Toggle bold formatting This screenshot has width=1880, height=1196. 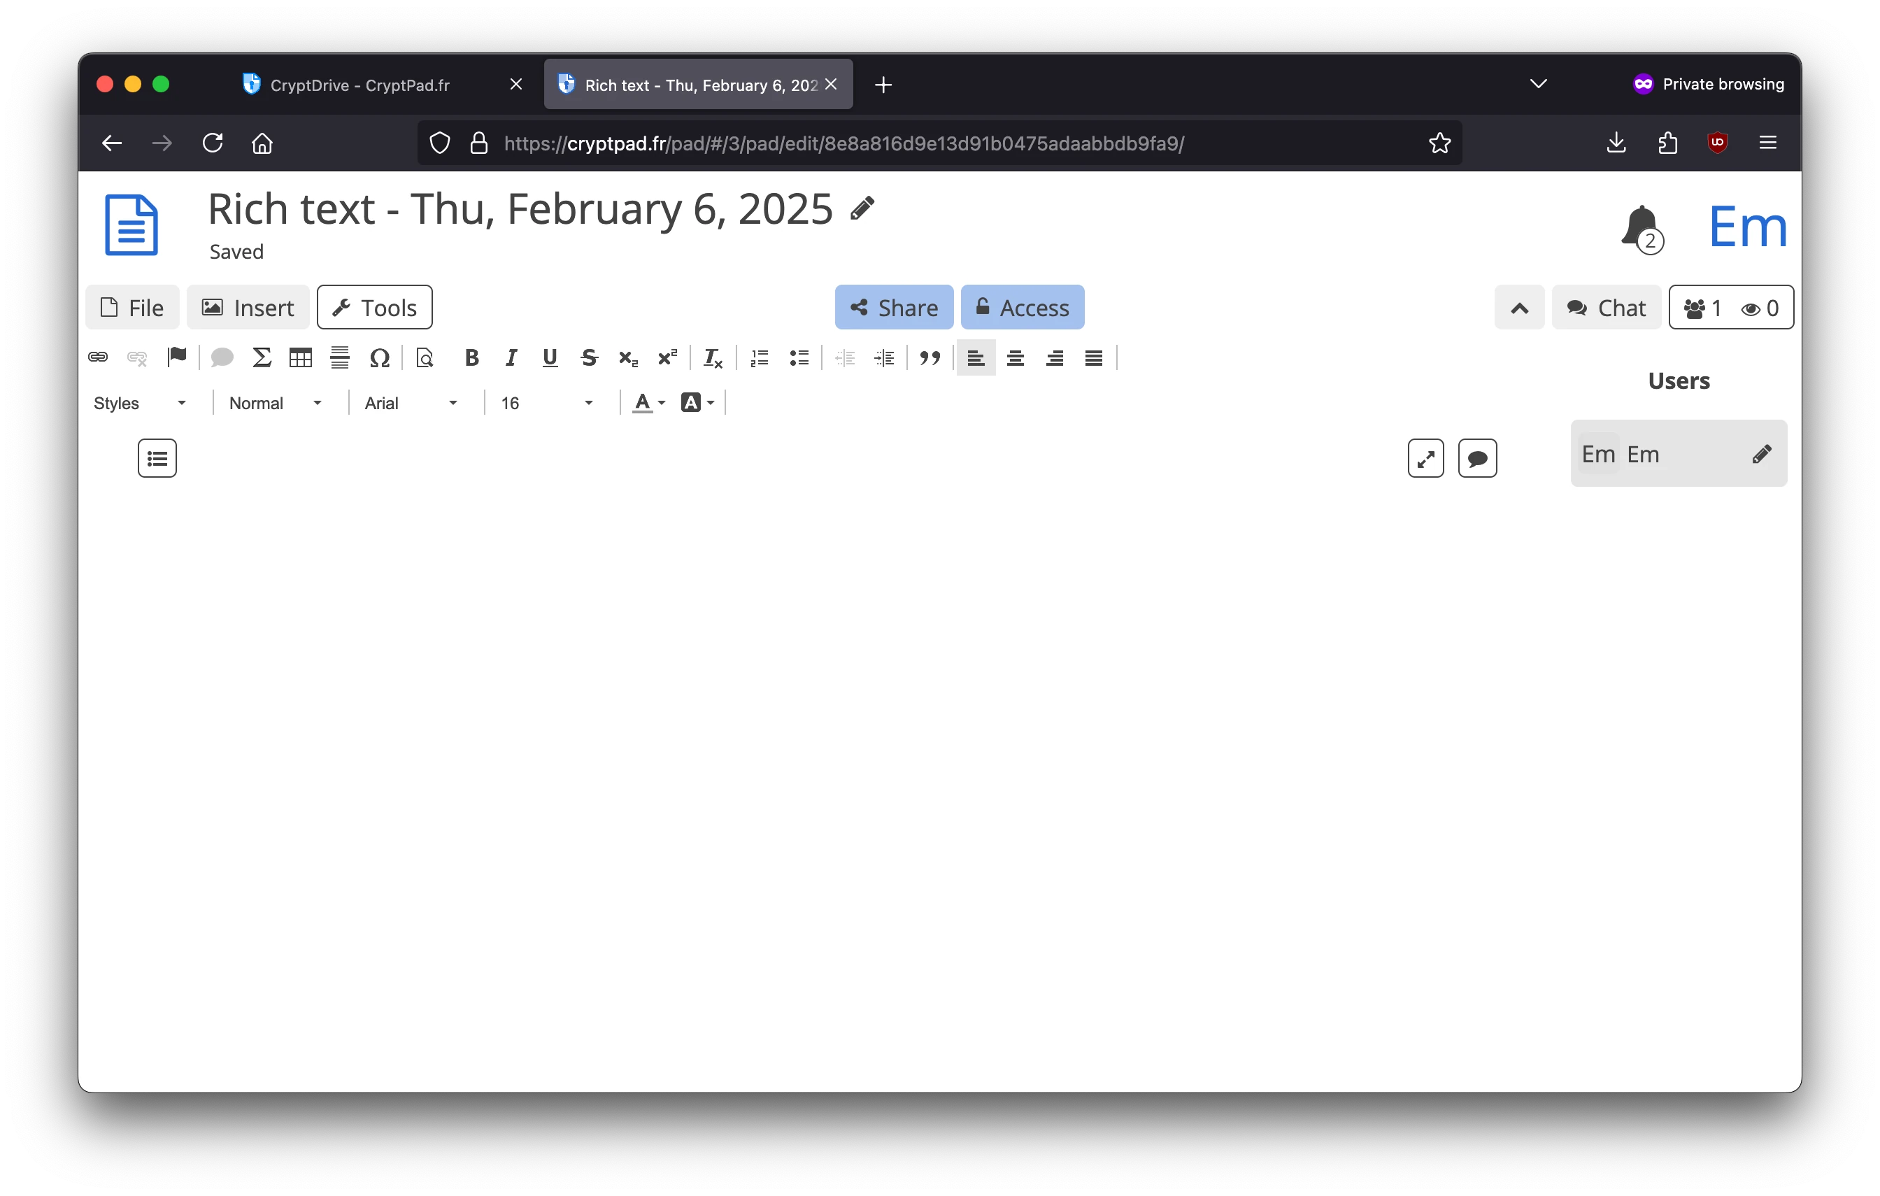coord(471,357)
